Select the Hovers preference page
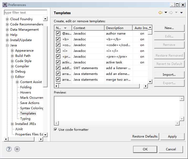The height and width of the screenshot is (159, 188). pyautogui.click(x=25, y=92)
